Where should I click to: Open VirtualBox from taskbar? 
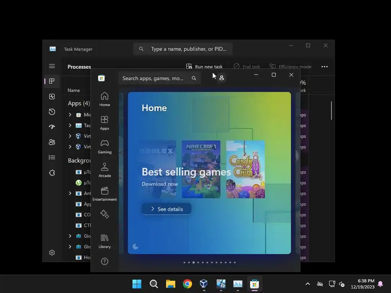point(204,284)
